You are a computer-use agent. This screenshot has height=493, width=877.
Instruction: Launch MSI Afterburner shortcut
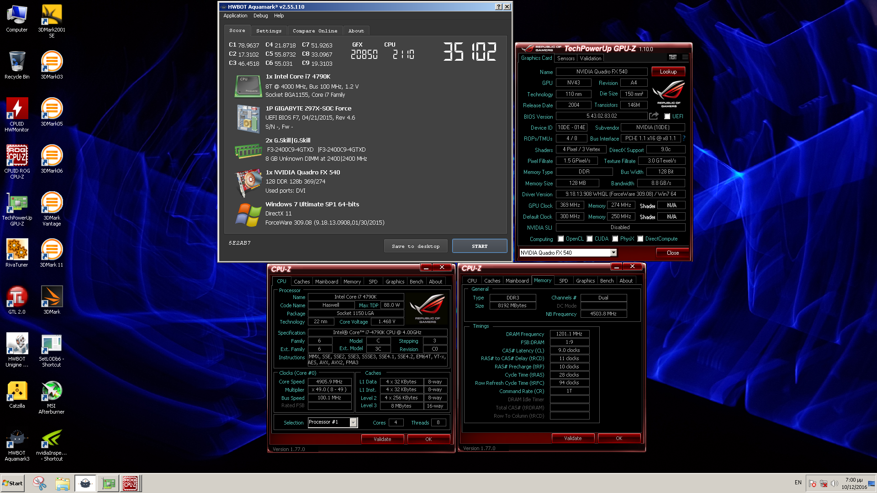(52, 397)
